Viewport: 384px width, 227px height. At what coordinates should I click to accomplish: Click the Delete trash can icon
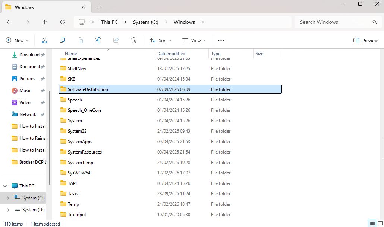pos(134,40)
